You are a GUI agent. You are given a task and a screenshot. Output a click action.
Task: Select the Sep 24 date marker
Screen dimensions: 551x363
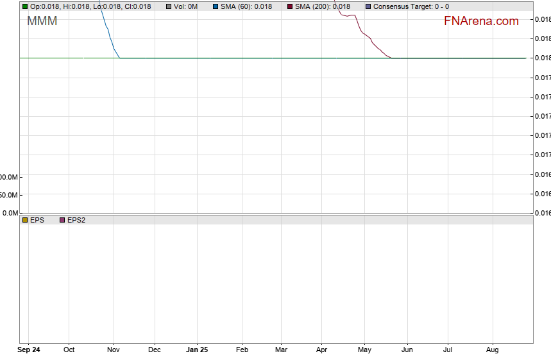click(x=28, y=350)
